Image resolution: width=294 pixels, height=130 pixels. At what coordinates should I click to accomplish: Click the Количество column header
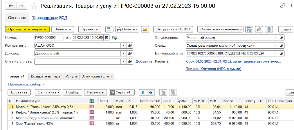click(150, 101)
